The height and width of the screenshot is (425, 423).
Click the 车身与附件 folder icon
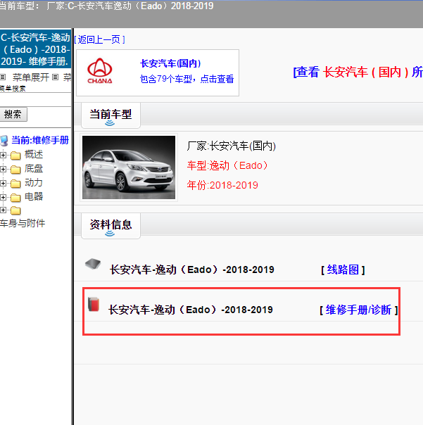tap(15, 210)
